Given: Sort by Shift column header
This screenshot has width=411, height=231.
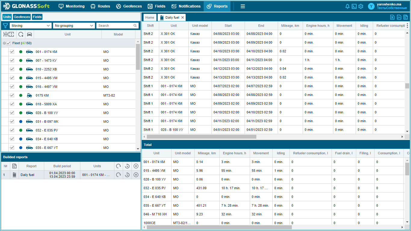Looking at the screenshot, I should pos(150,26).
